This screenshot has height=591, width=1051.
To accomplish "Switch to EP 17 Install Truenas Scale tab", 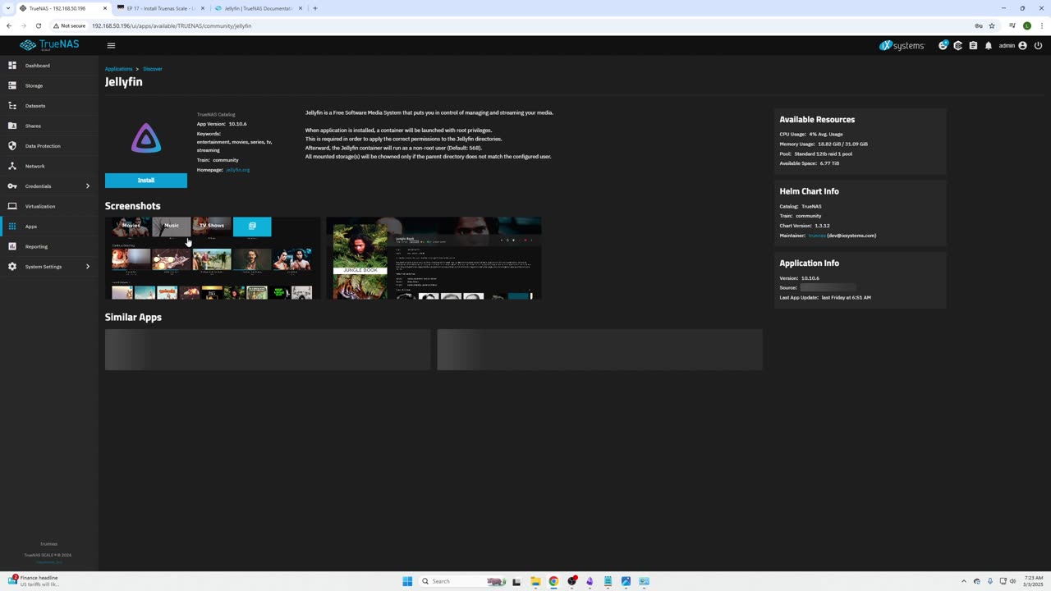I will [161, 8].
